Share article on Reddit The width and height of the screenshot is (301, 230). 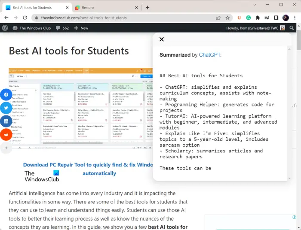pyautogui.click(x=6, y=135)
